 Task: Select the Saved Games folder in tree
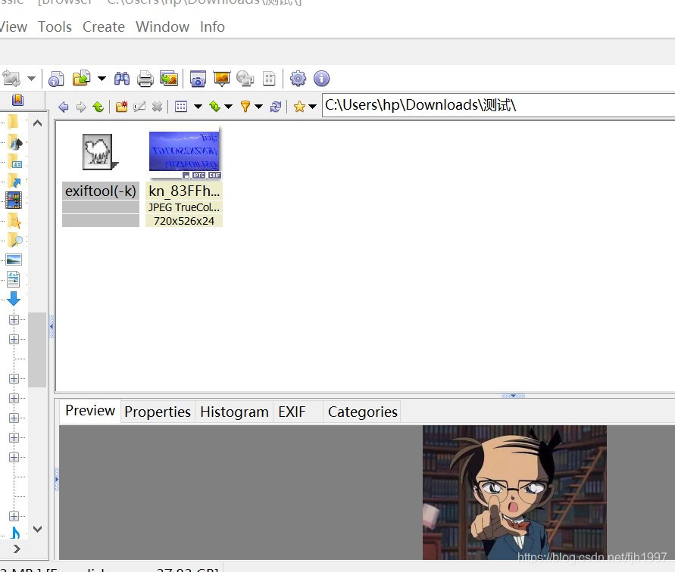click(15, 142)
